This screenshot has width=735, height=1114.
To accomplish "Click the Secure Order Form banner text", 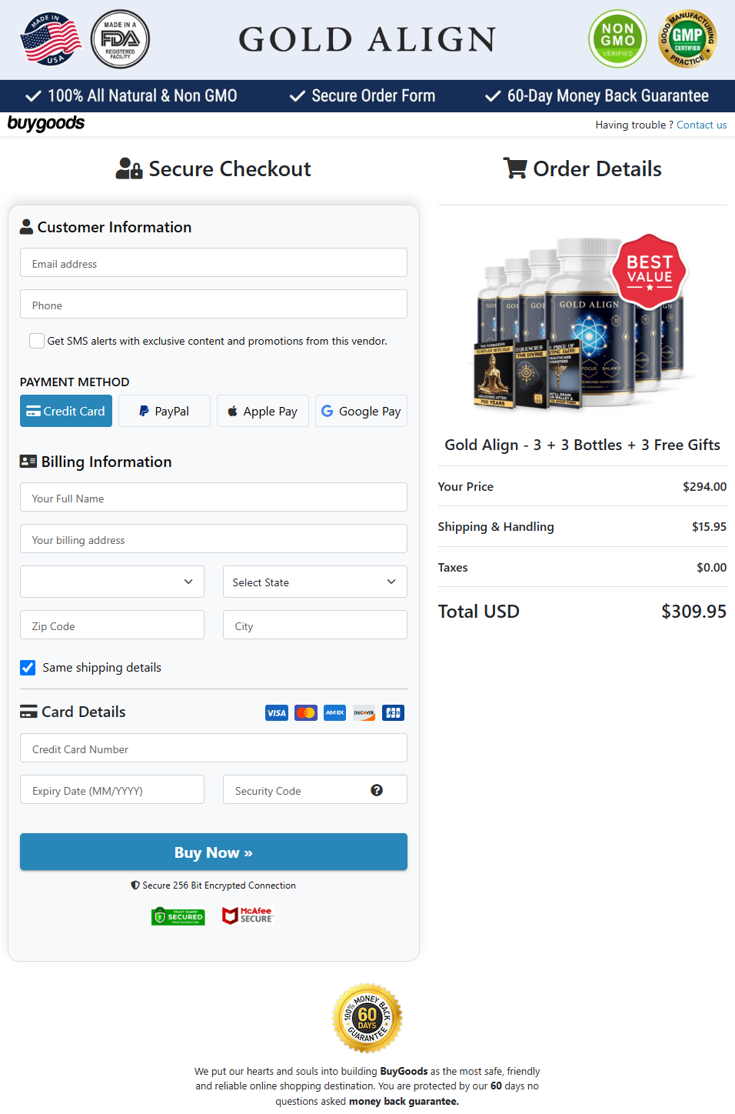I will point(373,96).
